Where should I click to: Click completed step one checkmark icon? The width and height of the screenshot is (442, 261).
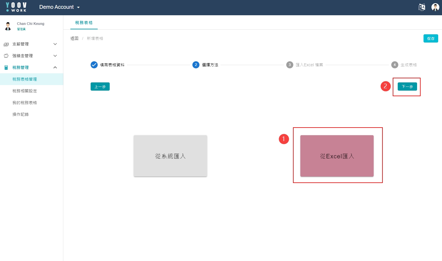(x=94, y=65)
